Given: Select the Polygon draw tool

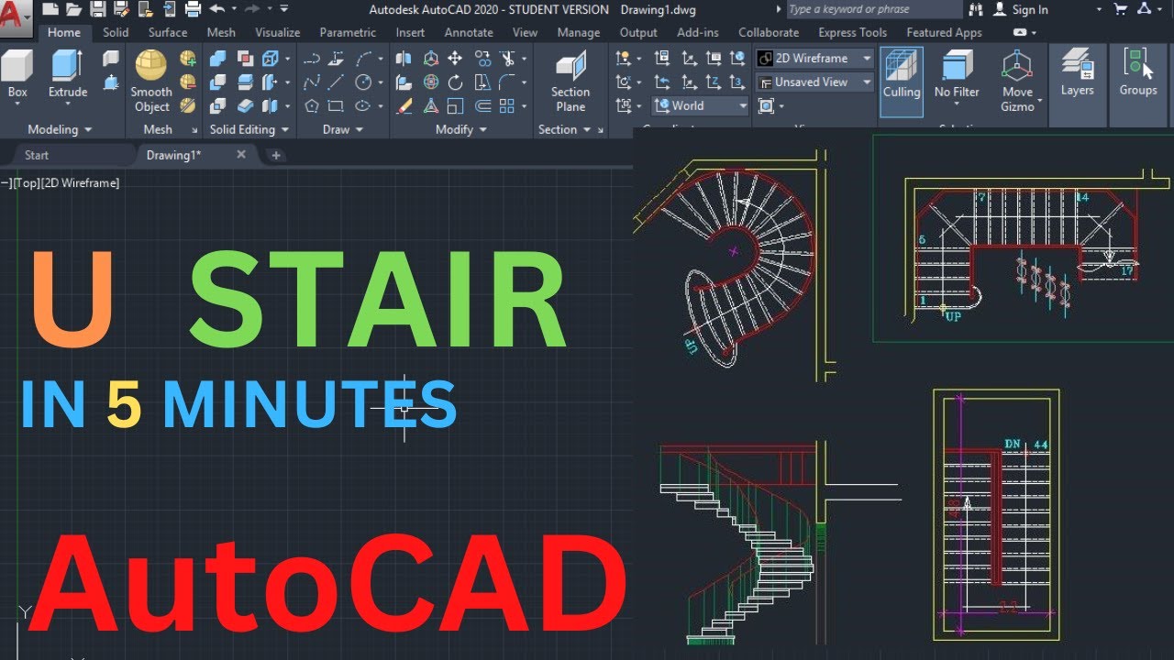Looking at the screenshot, I should tap(312, 106).
